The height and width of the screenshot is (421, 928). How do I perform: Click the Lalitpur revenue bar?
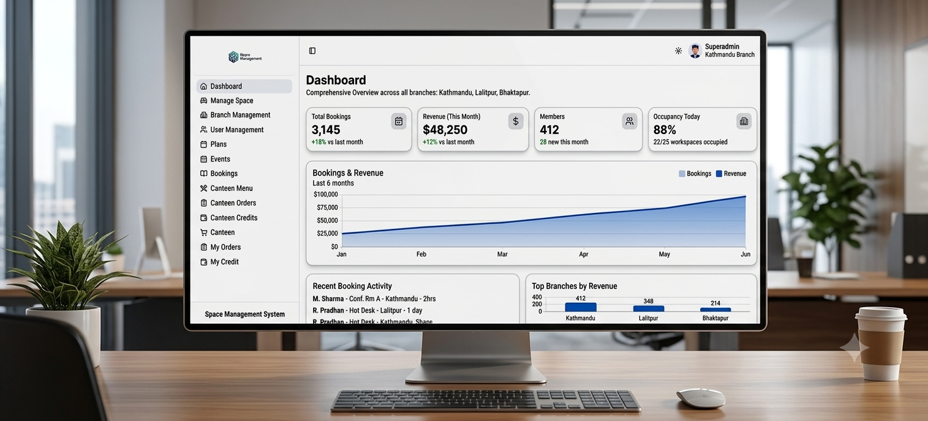coord(649,309)
